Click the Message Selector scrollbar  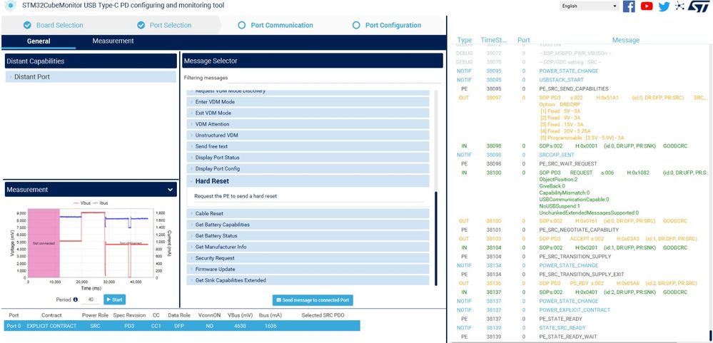pos(435,238)
